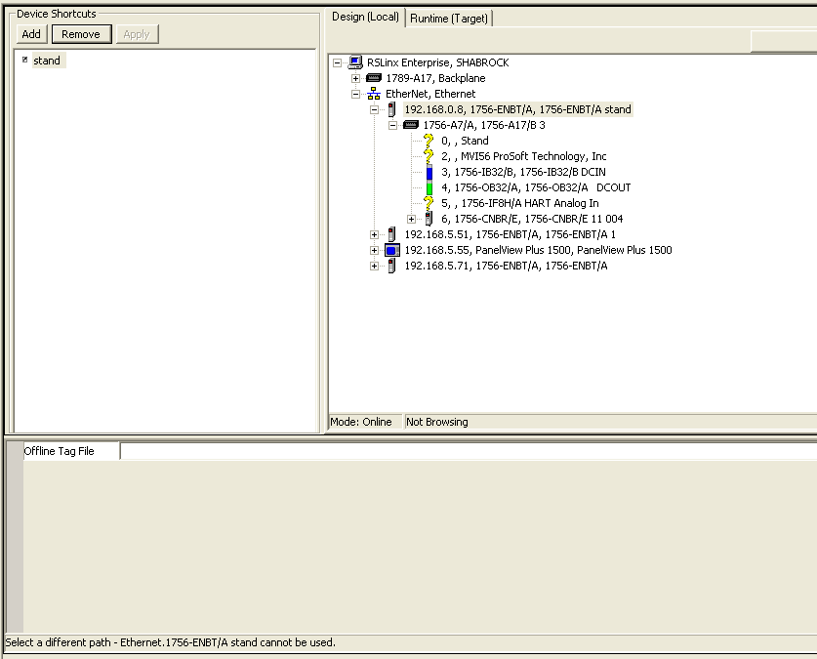Click the RSLinx Enterprise computer icon
This screenshot has height=659, width=817.
pyautogui.click(x=355, y=62)
